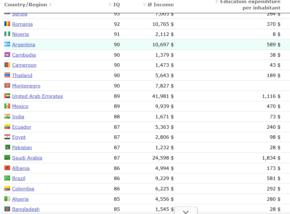Click the Brazil flag icon

coord(7,178)
